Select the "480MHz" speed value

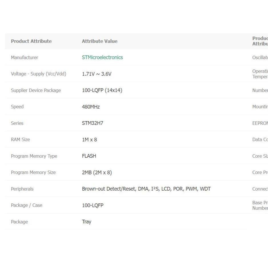[x=91, y=107]
